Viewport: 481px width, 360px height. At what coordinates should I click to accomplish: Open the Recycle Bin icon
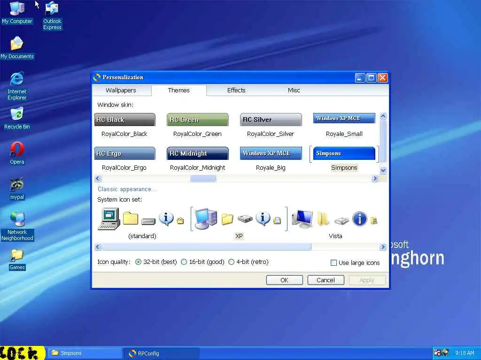click(x=17, y=118)
